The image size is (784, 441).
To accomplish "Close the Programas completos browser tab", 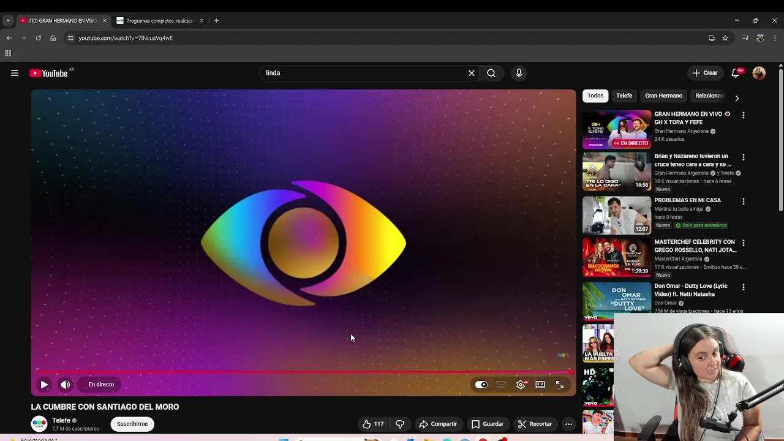I will pos(202,20).
